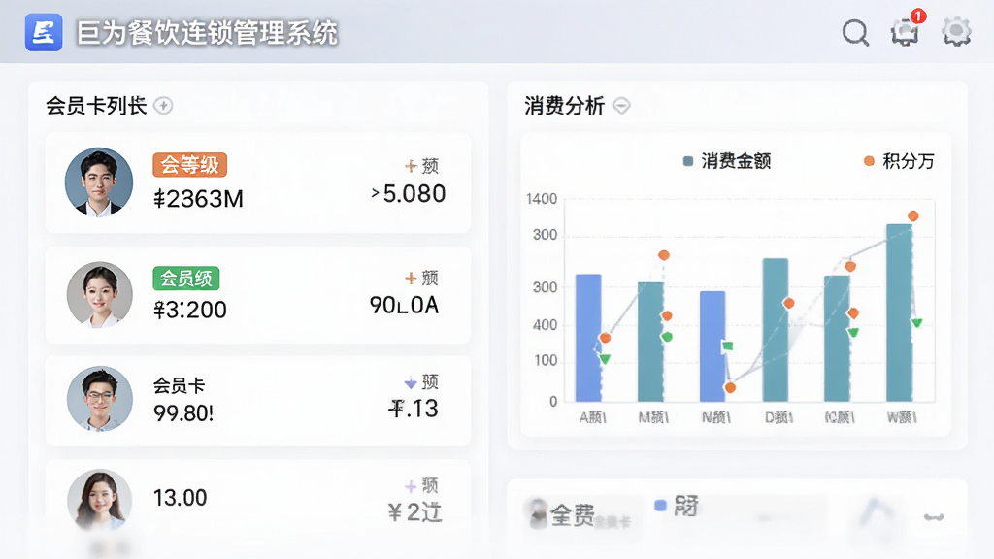
Task: Click the orange 会等级 badge
Action: [189, 165]
